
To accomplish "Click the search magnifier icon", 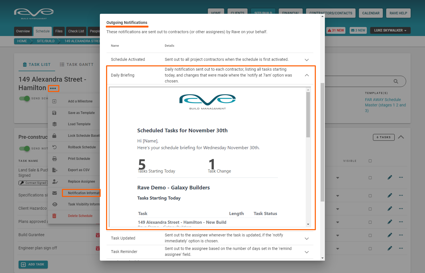I will tap(396, 81).
